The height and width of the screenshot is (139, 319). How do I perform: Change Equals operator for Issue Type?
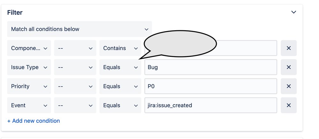click(120, 67)
